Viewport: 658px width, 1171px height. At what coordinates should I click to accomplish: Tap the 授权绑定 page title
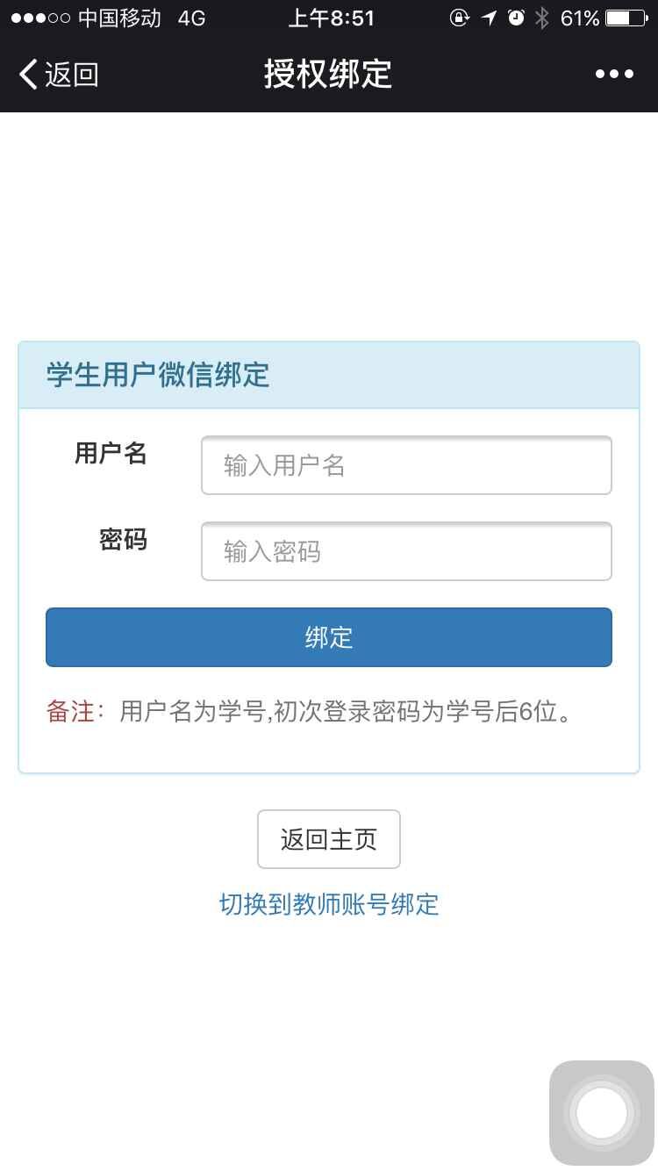coord(328,75)
